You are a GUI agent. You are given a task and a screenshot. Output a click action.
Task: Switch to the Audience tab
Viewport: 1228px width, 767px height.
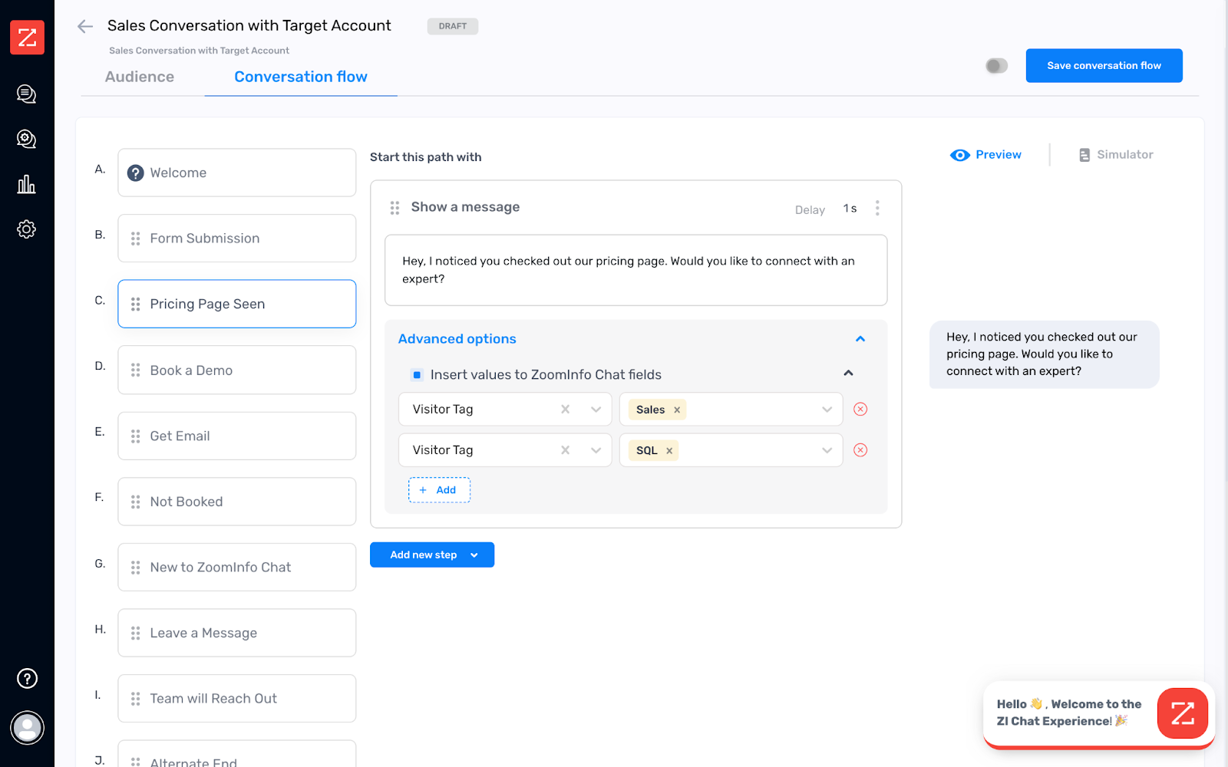tap(139, 76)
